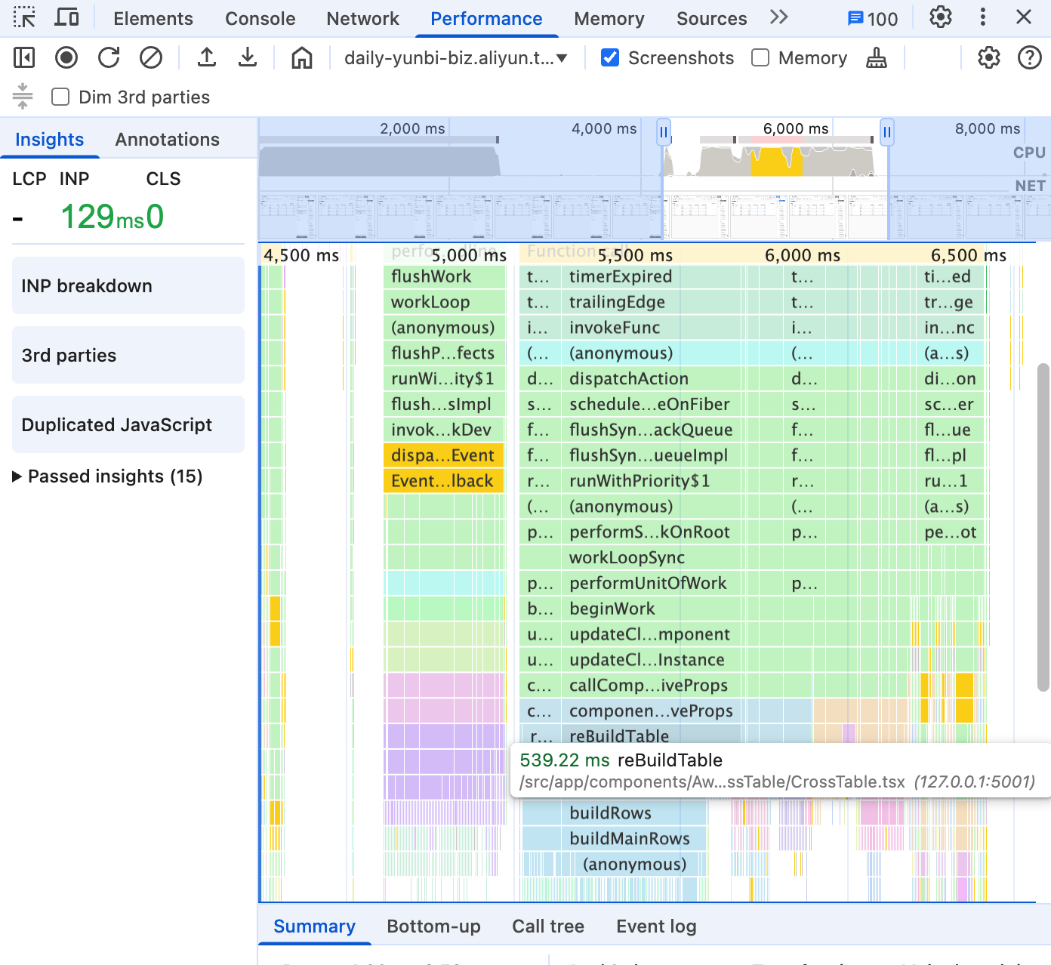The width and height of the screenshot is (1051, 965).
Task: Open the Bottom-up tab
Action: pyautogui.click(x=434, y=926)
